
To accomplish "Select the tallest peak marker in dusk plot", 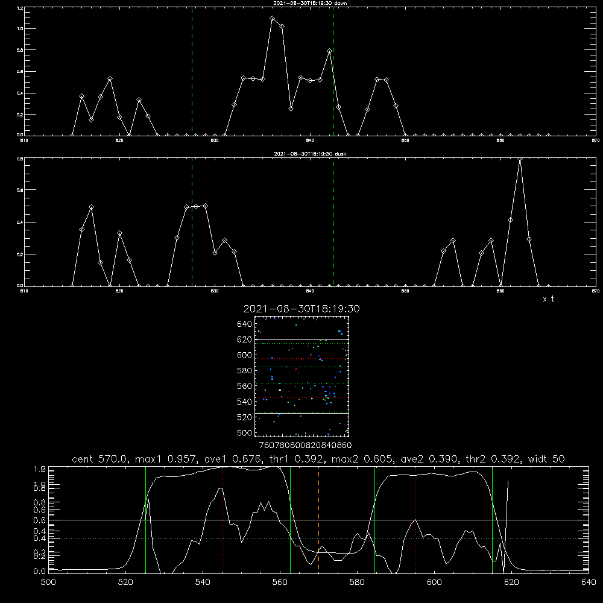I will click(x=520, y=159).
